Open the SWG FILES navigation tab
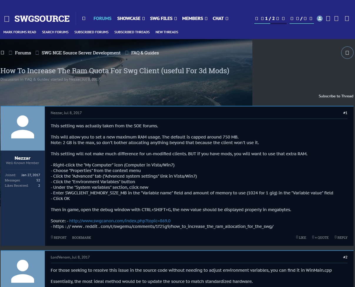The image size is (355, 287). coord(161,19)
